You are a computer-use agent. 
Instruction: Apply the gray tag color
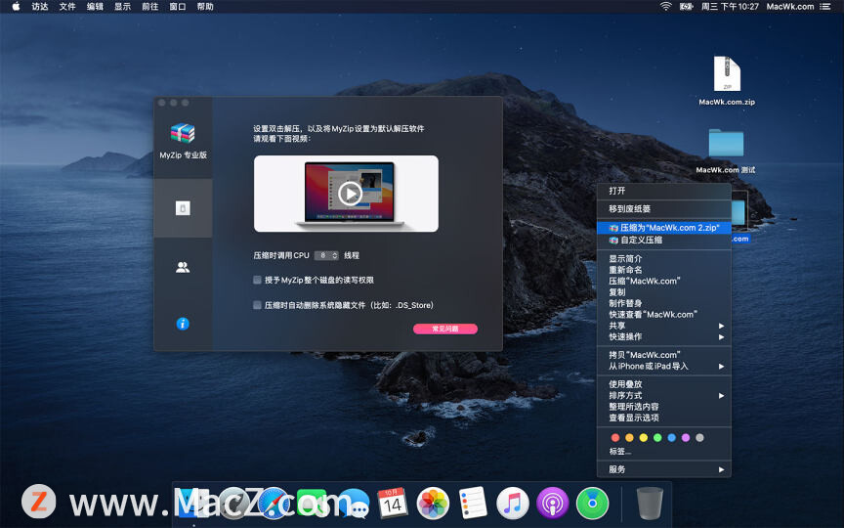(699, 438)
